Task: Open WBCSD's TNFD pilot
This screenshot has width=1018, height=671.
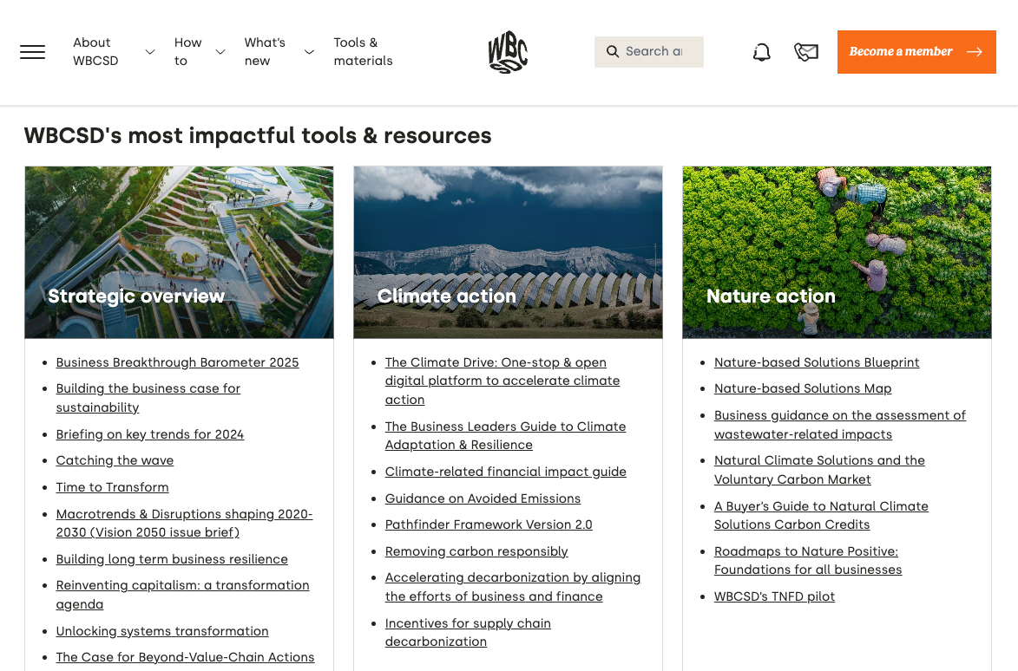Action: (x=774, y=596)
